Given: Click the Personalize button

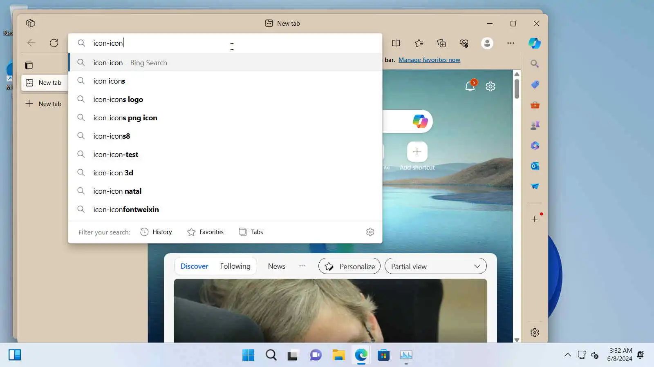Looking at the screenshot, I should 349,266.
